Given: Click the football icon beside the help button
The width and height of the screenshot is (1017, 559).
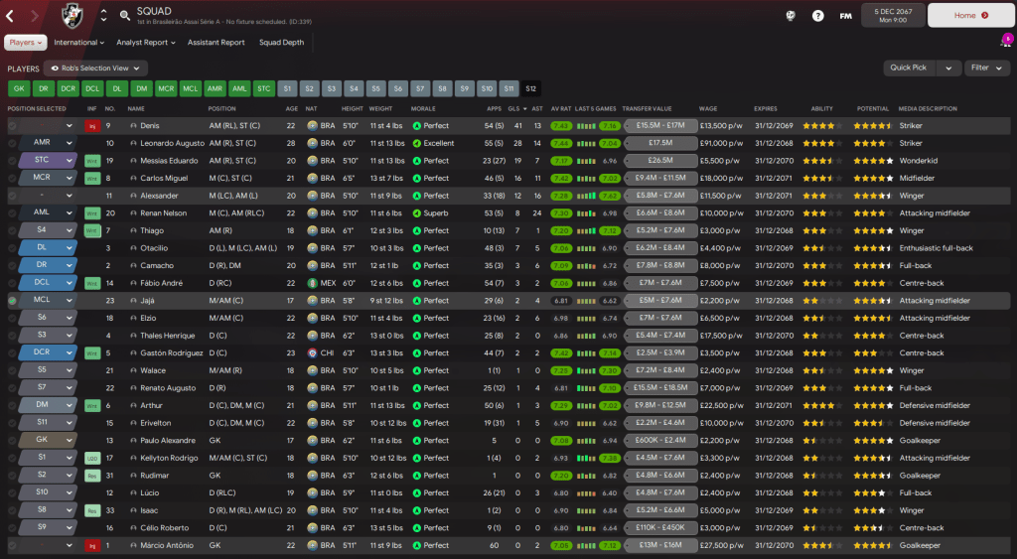Looking at the screenshot, I should [791, 16].
